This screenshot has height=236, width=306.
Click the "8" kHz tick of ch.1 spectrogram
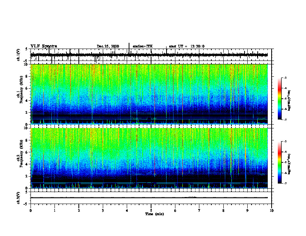[x=27, y=76]
